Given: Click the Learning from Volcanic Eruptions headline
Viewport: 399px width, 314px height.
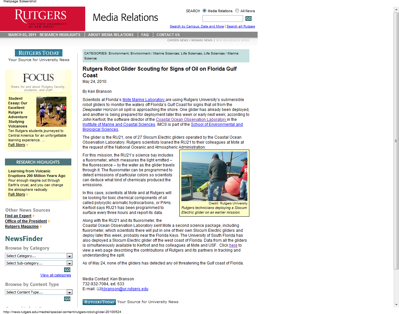Looking at the screenshot, I should point(37,173).
